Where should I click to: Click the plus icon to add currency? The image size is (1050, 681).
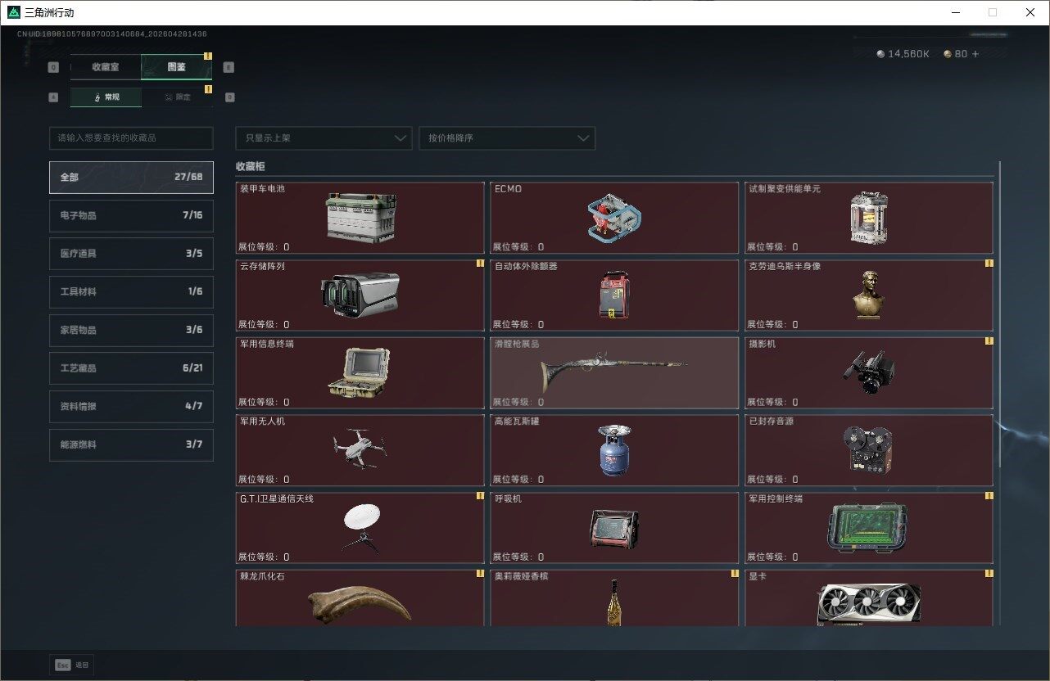[975, 54]
